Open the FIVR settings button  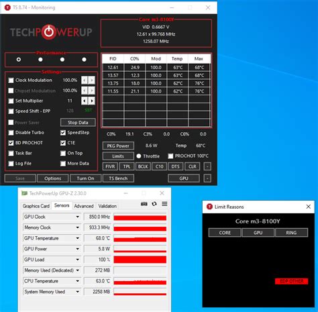[x=110, y=166]
